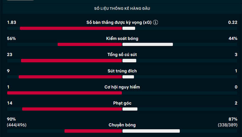The image size is (242, 137).
Task: Click the white away corners bar
Action: [x=130, y=109]
